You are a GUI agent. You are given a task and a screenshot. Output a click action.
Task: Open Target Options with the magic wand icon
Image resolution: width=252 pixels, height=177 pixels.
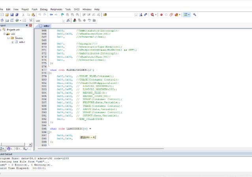click(68, 20)
